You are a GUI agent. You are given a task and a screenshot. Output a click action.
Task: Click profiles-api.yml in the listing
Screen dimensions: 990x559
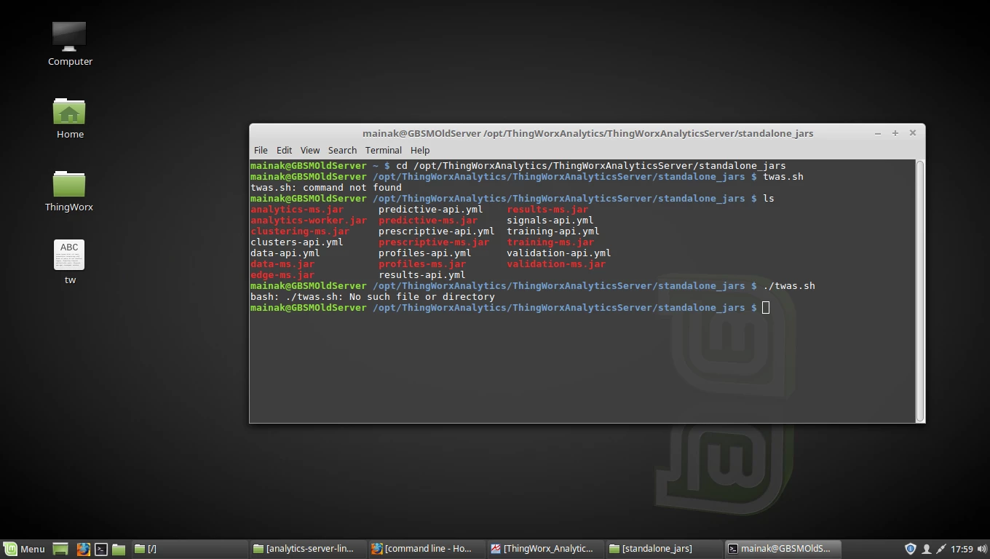425,253
